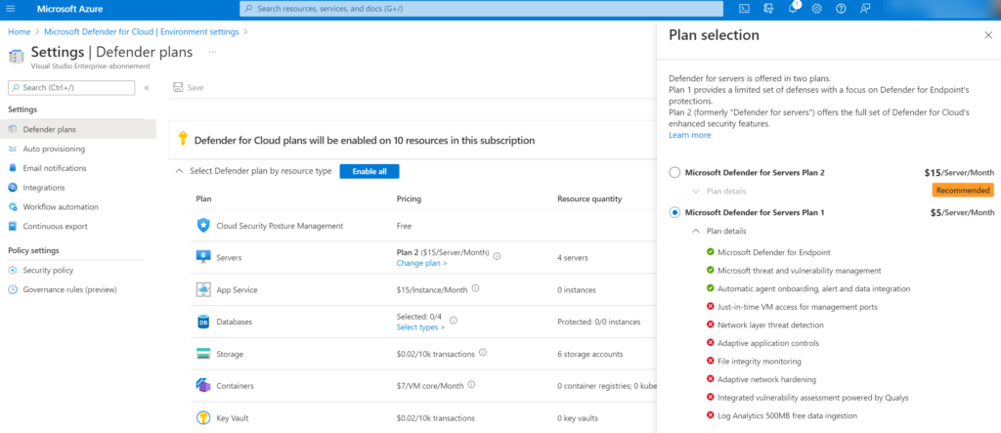Click the Microsoft Azure logo text

[69, 9]
